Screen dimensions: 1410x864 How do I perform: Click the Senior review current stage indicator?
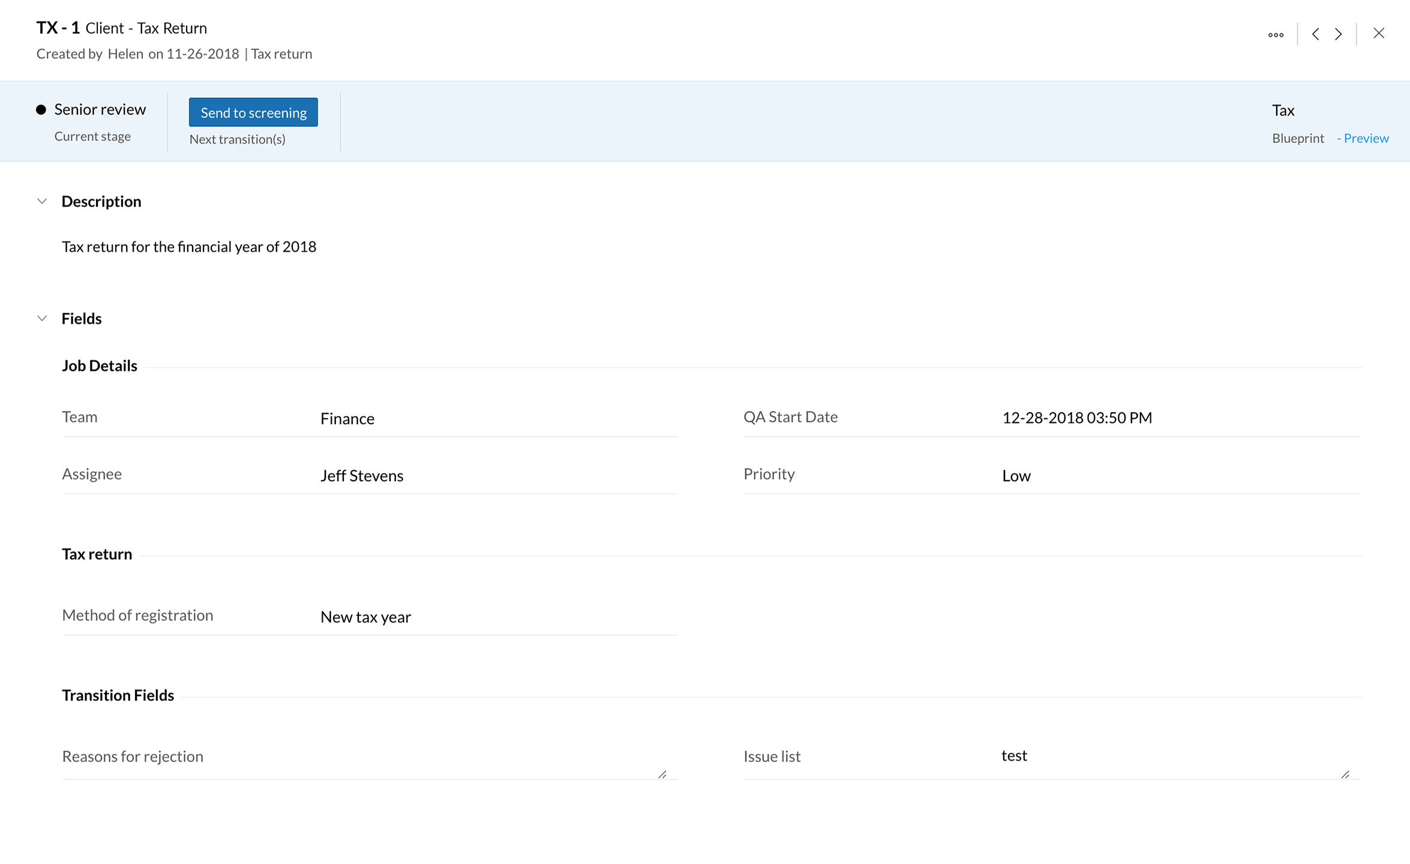100,110
